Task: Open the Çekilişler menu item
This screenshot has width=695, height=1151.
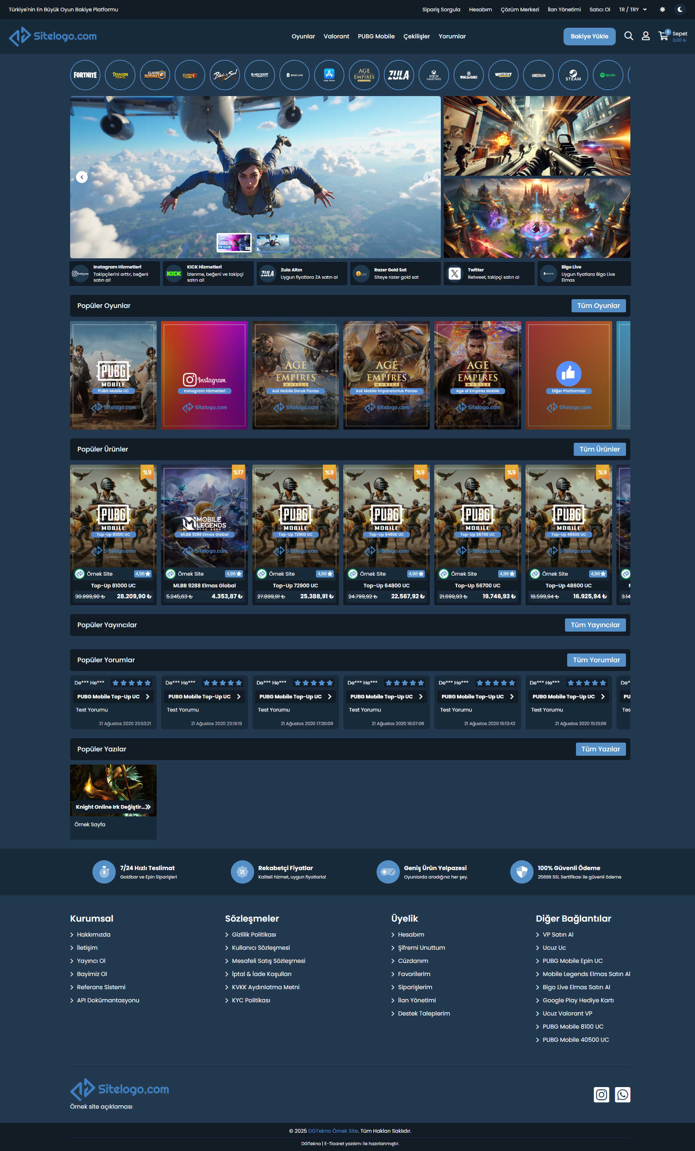Action: (x=417, y=37)
